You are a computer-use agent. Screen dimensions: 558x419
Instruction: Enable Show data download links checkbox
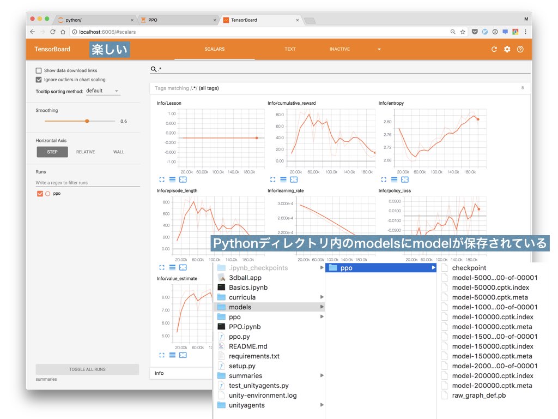39,70
